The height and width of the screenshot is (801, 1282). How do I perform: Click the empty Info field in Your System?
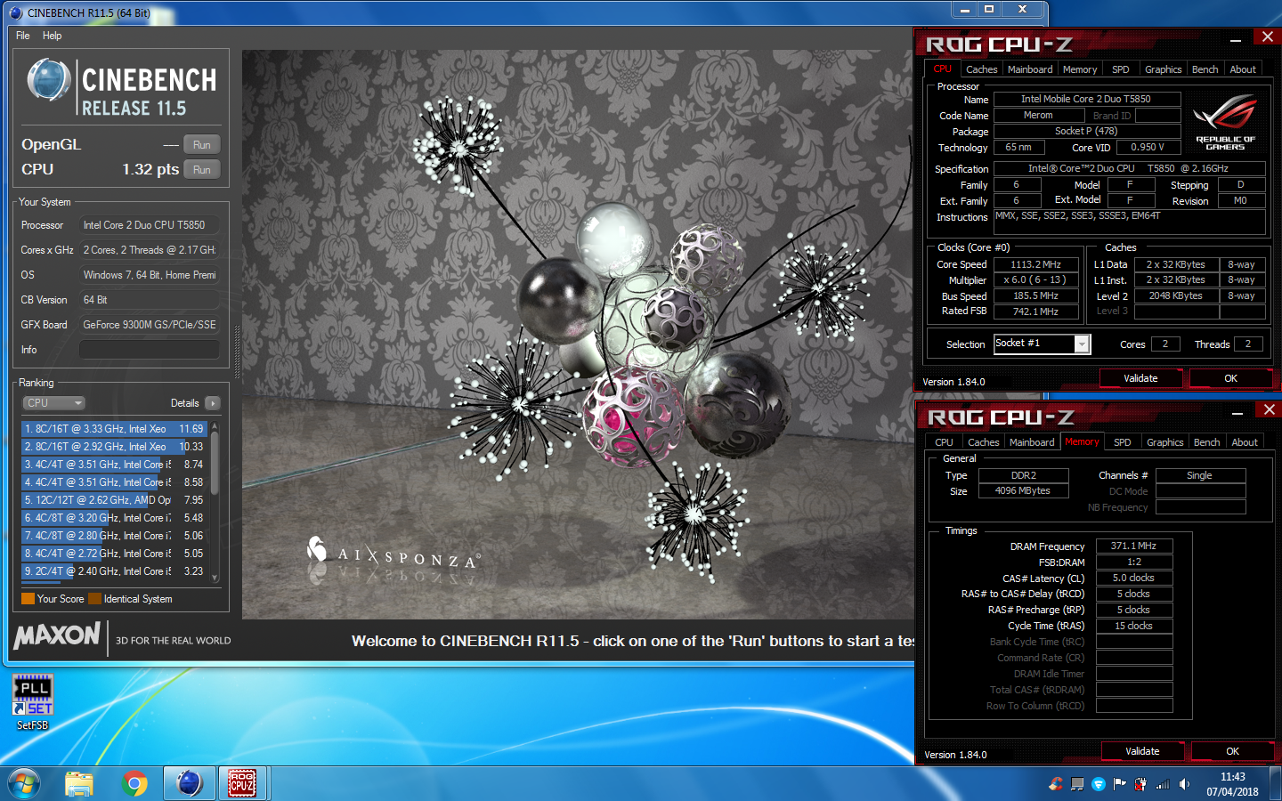[150, 350]
